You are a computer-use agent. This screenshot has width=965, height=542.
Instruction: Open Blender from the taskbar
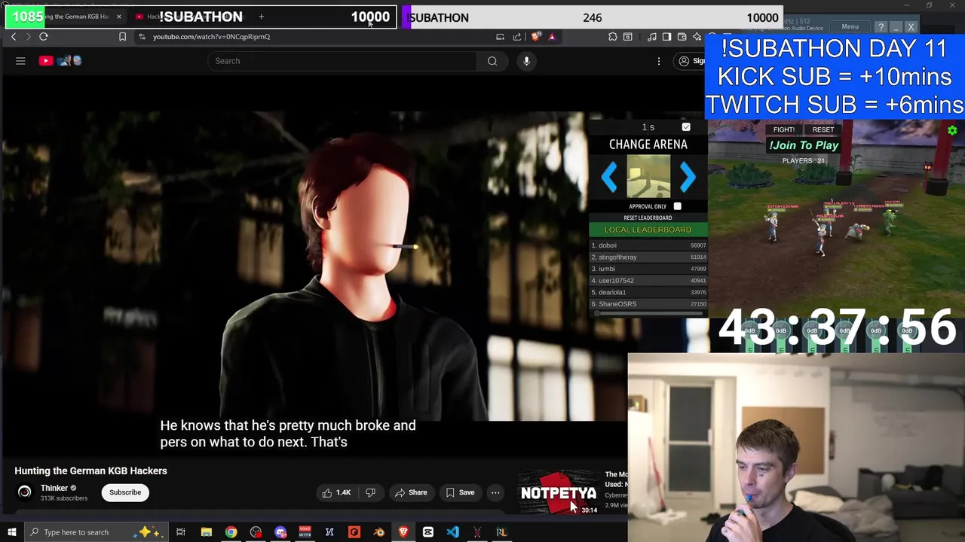[x=378, y=532]
